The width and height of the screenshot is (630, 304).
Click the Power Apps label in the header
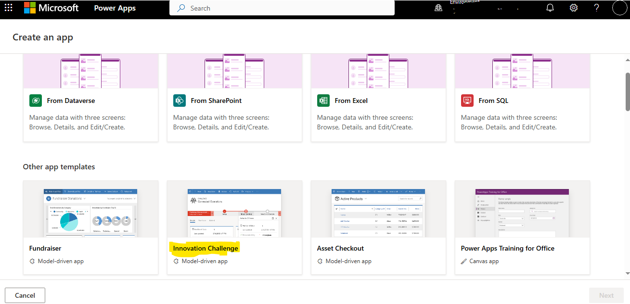point(115,8)
